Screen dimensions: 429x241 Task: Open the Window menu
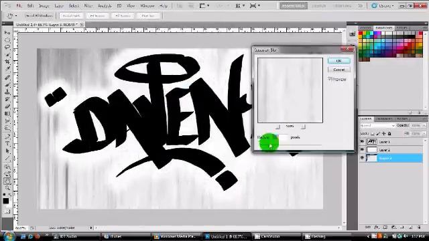click(147, 6)
